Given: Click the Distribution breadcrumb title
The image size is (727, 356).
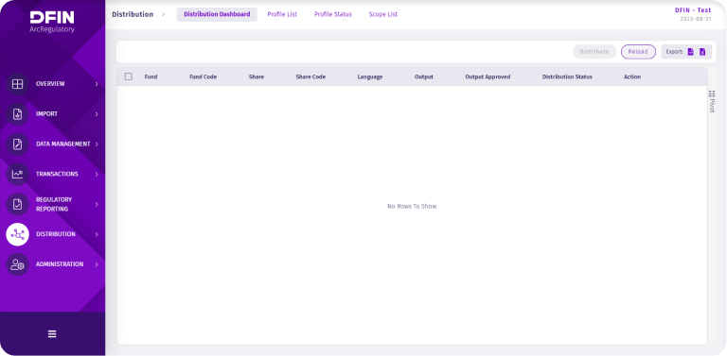Looking at the screenshot, I should tap(133, 14).
